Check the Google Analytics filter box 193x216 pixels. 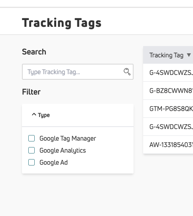[x=32, y=150]
